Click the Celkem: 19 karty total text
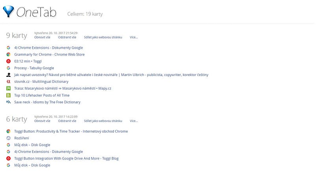Viewport: 316px width, 177px height. pos(85,14)
